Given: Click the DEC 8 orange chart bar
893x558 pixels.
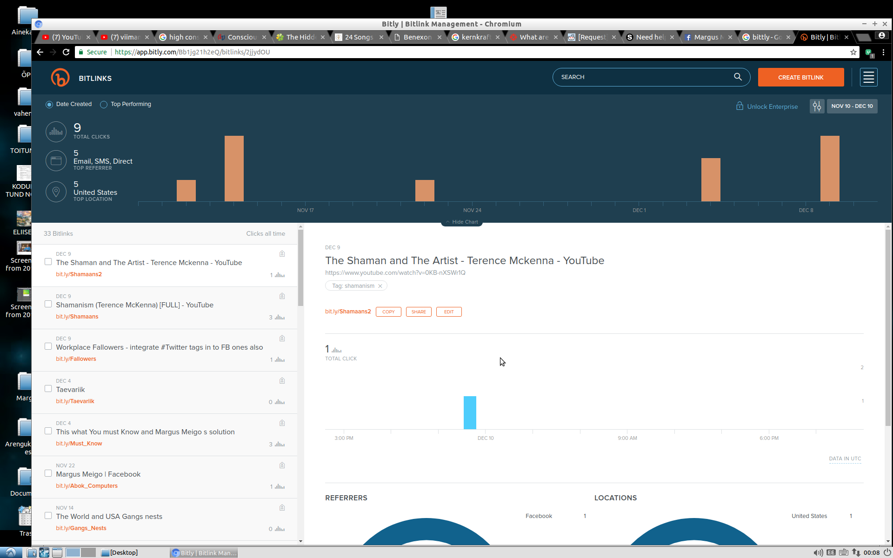Looking at the screenshot, I should click(x=830, y=168).
